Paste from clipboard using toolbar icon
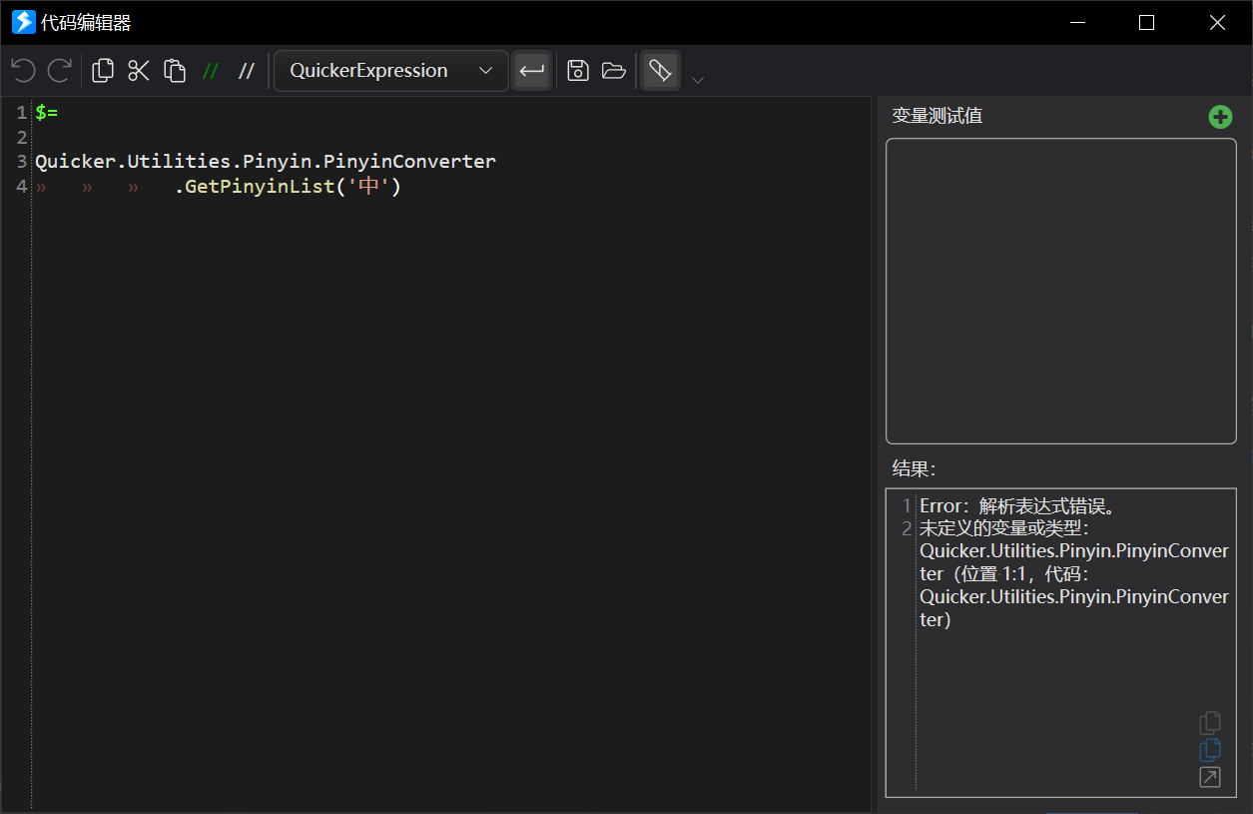Image resolution: width=1253 pixels, height=814 pixels. [175, 70]
